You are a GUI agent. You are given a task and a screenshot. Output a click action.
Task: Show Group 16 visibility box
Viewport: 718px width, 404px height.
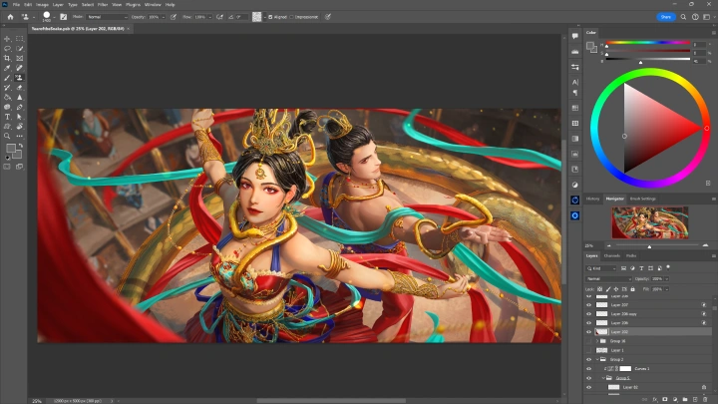pos(589,341)
